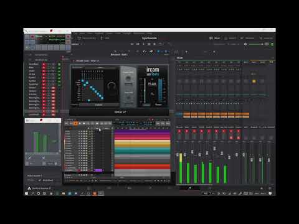Open Windows taskbar search
The height and width of the screenshot is (224, 299).
point(32,194)
